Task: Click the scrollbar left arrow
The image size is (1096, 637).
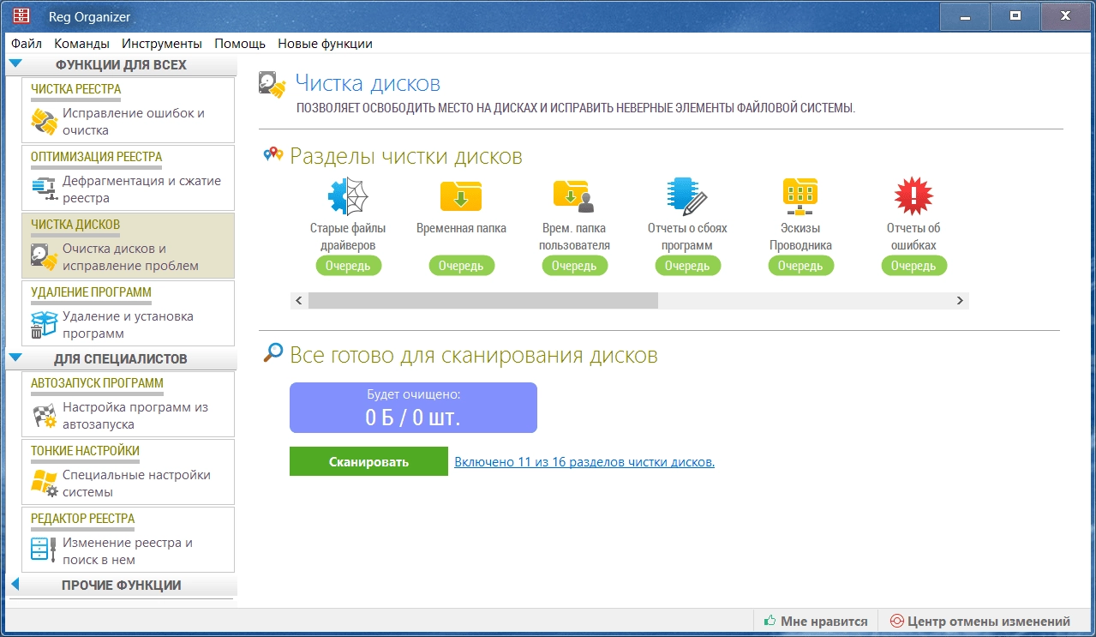Action: (299, 301)
